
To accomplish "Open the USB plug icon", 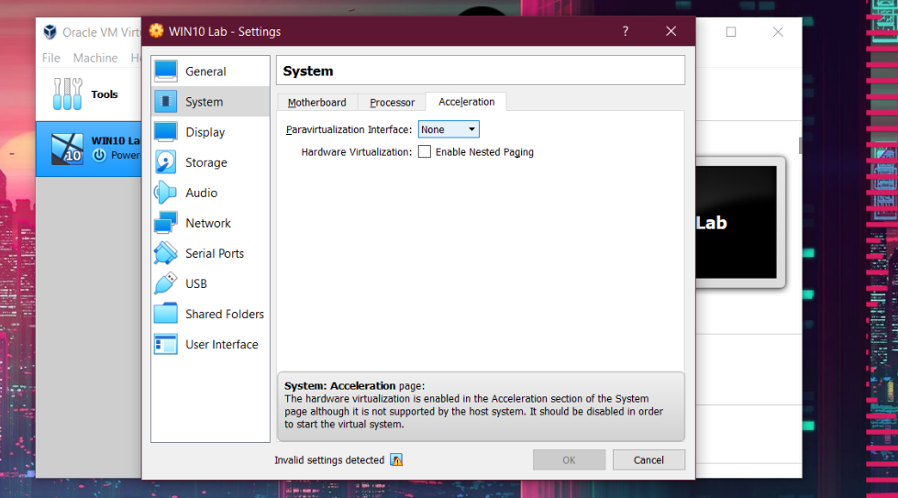I will pos(165,284).
